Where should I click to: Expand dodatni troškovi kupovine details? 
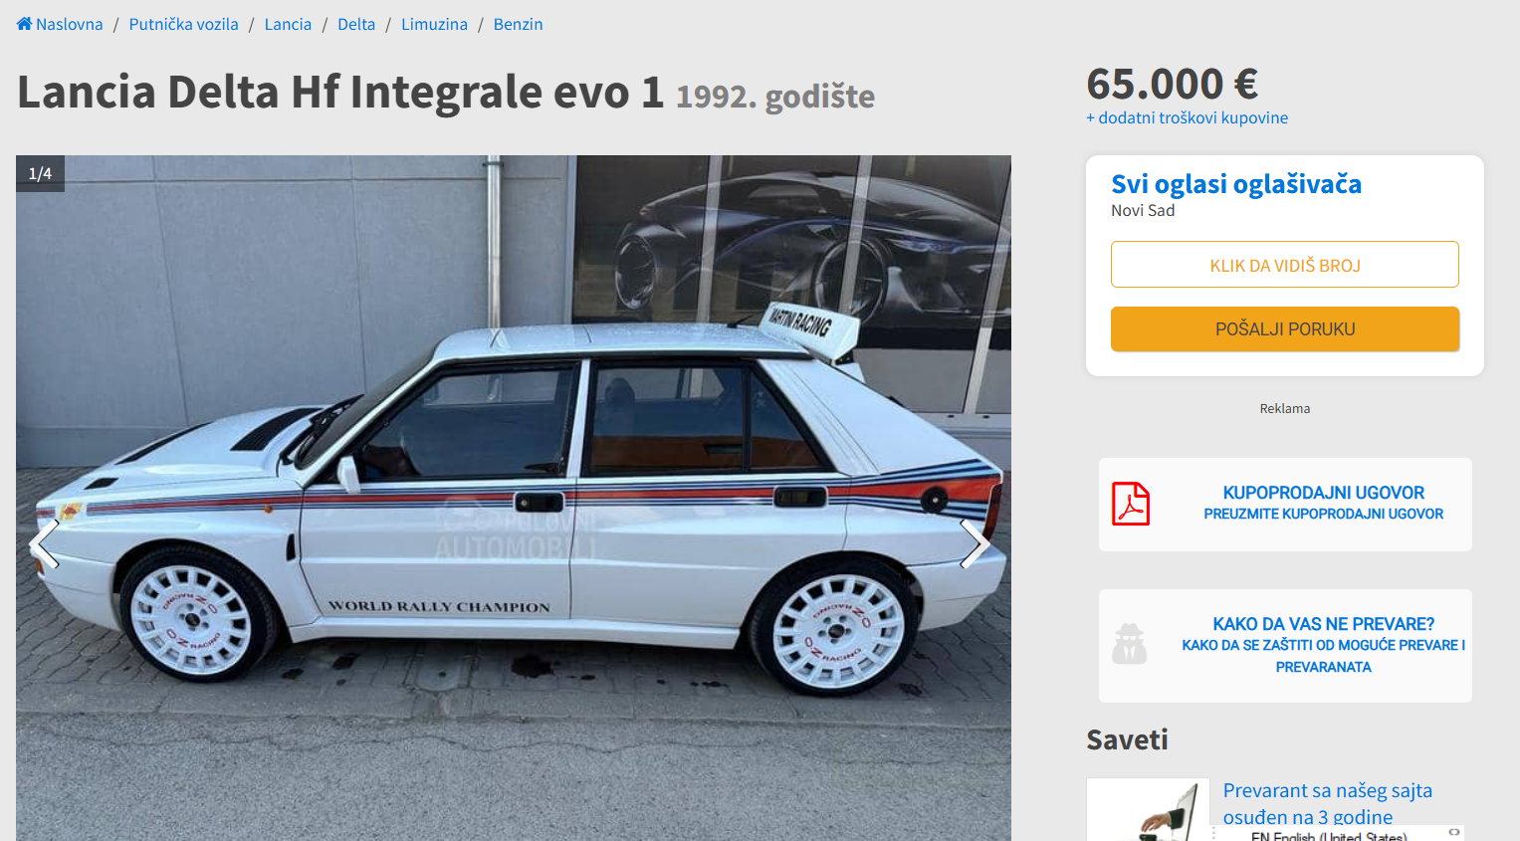1187,117
